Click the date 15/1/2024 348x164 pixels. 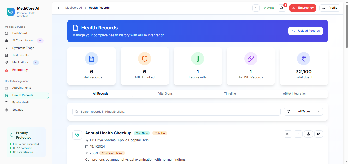98,147
